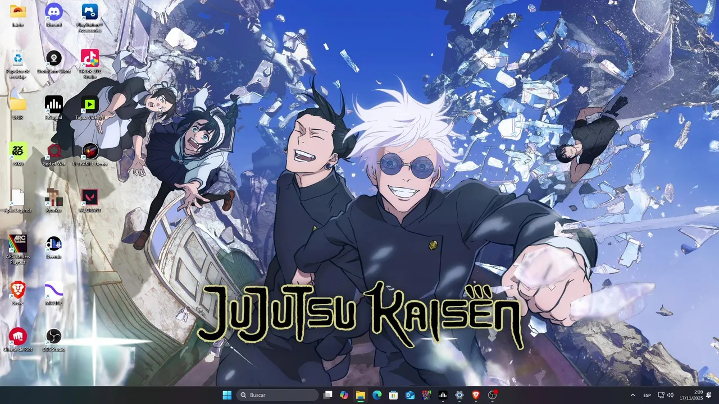The width and height of the screenshot is (719, 404).
Task: Open Outlook from the taskbar
Action: coord(410,395)
